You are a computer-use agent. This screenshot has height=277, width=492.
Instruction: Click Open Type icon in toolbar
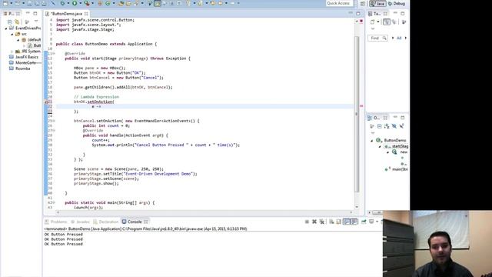pyautogui.click(x=121, y=3)
